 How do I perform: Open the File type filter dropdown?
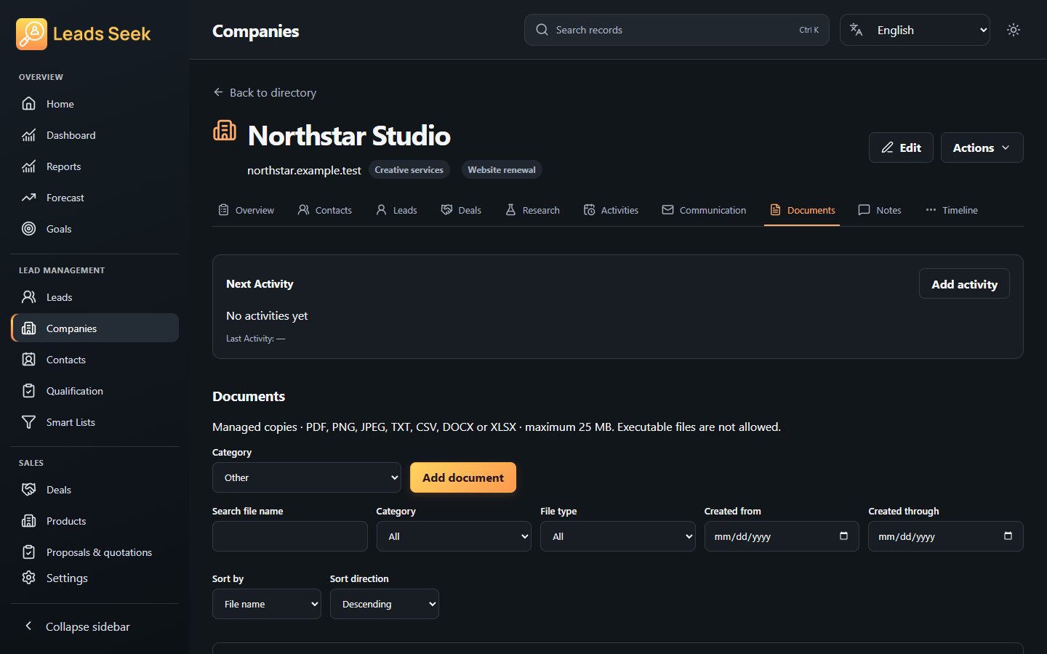click(617, 536)
